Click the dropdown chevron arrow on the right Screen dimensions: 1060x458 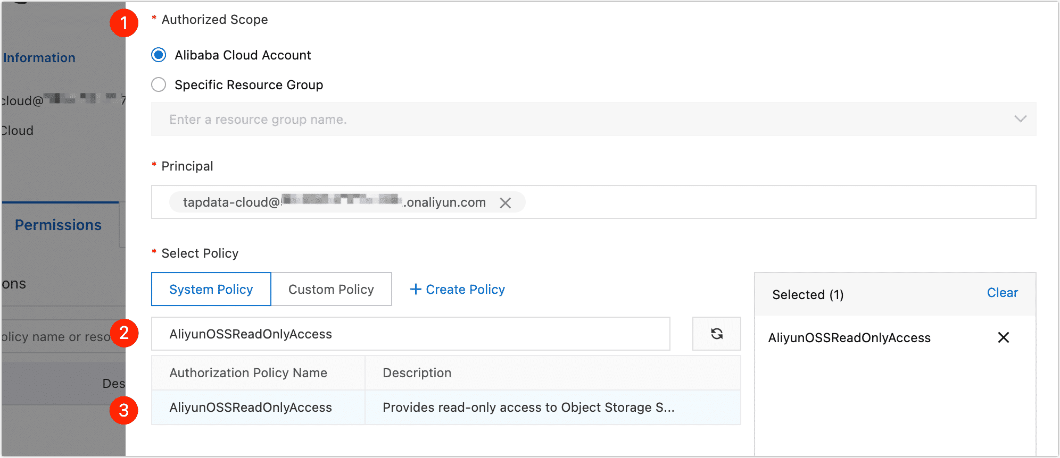pyautogui.click(x=1020, y=119)
